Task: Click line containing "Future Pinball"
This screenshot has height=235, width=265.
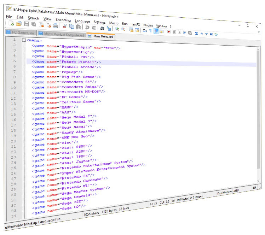Action: point(141,63)
